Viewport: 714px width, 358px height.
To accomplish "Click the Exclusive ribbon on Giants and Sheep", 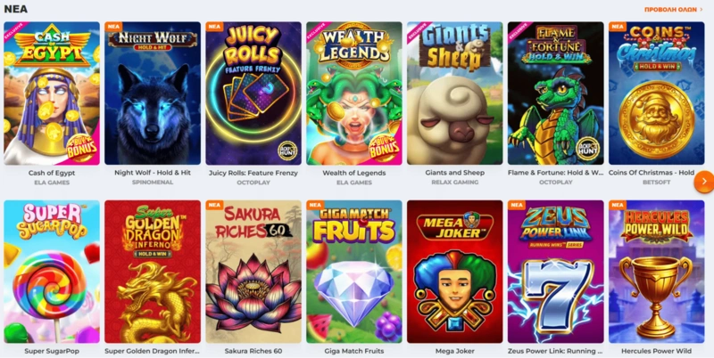I will click(419, 33).
